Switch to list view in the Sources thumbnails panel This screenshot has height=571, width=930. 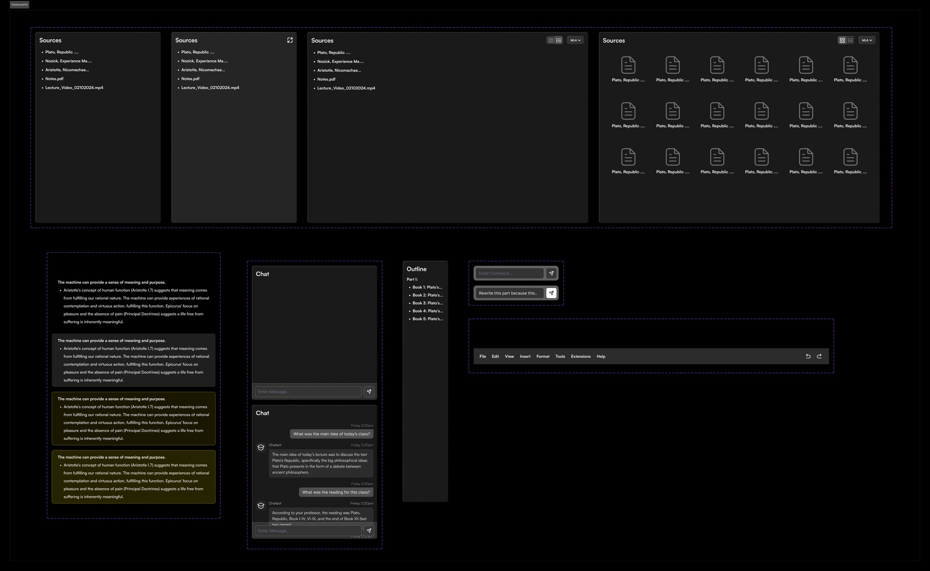(x=850, y=40)
